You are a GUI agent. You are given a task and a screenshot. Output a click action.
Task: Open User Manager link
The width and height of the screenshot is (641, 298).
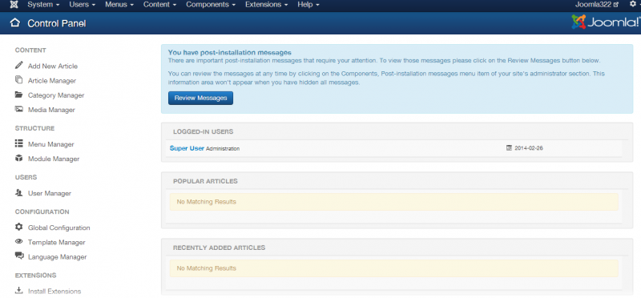coord(50,193)
